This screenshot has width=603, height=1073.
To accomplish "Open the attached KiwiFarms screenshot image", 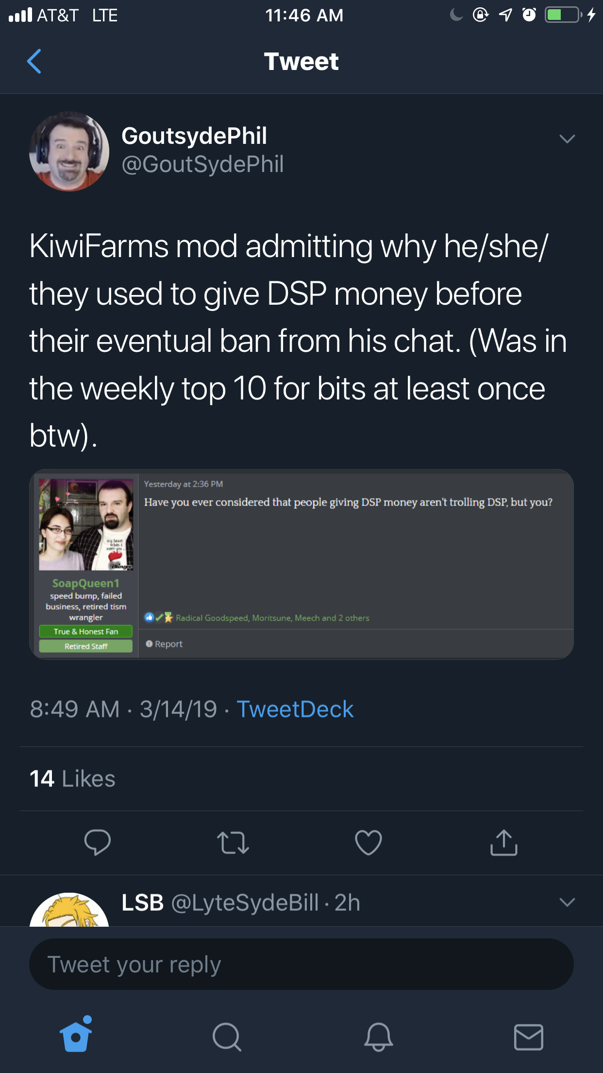I will point(301,564).
